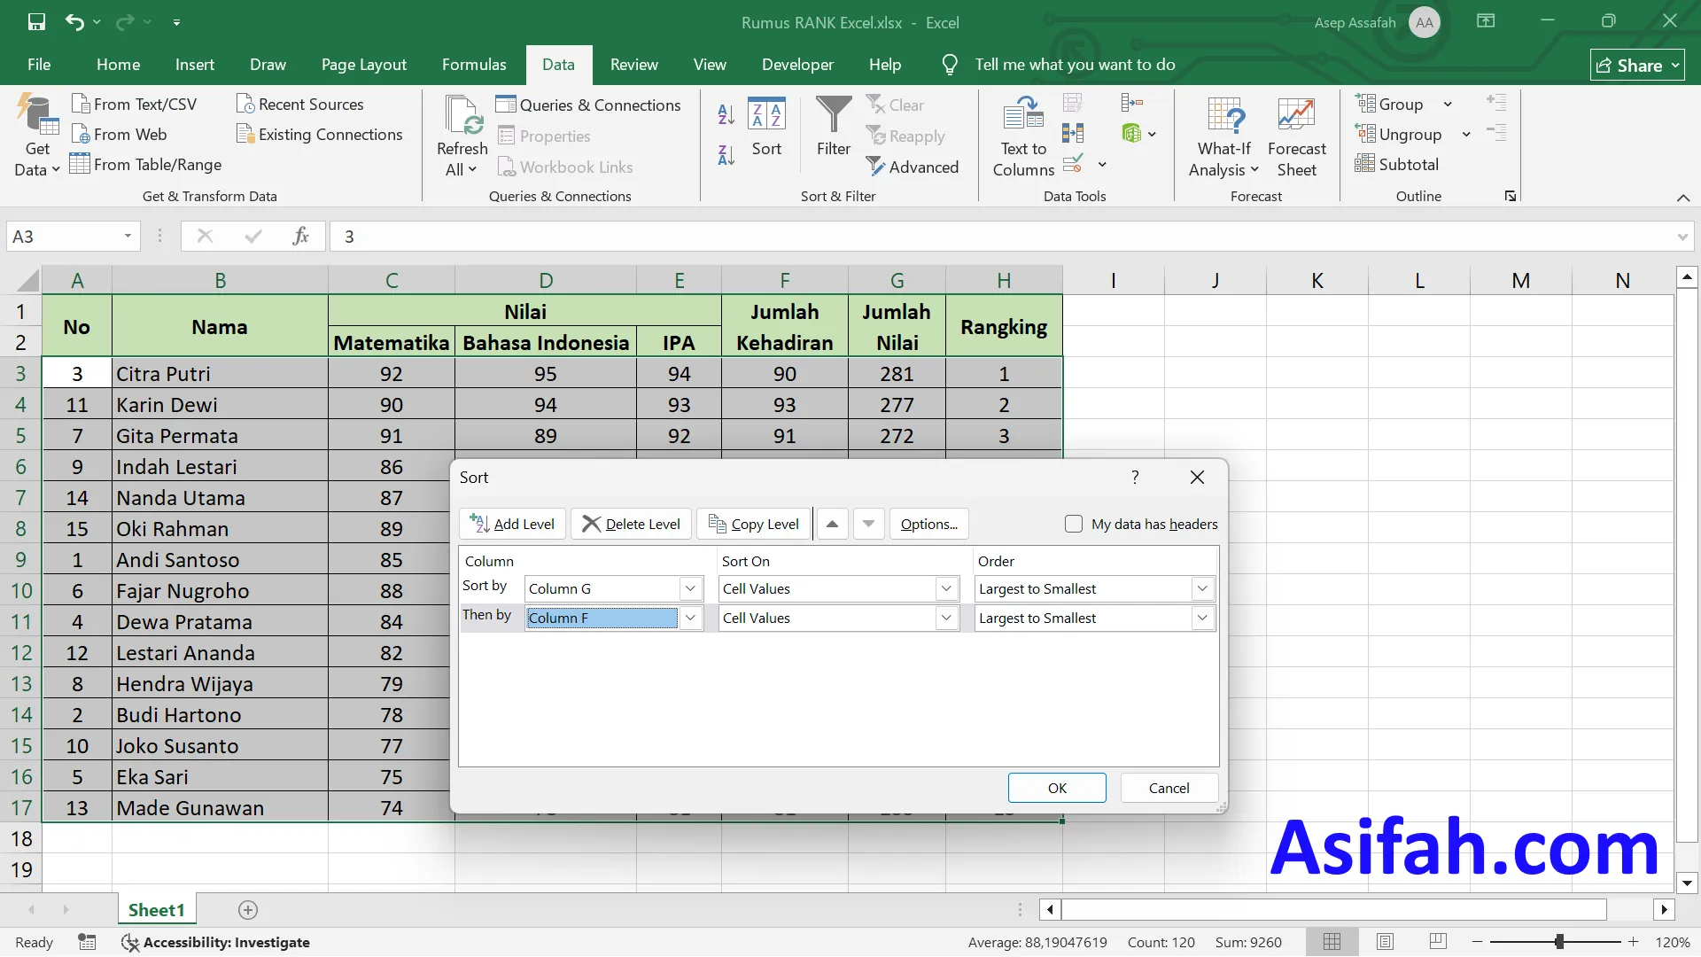Screen dimensions: 1701x957
Task: Click the Advanced filter icon
Action: coord(913,167)
